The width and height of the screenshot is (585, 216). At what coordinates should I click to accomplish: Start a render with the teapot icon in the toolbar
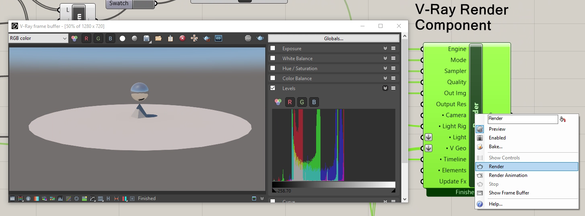(260, 38)
